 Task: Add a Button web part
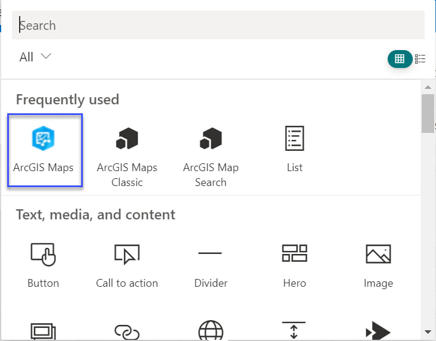(43, 265)
